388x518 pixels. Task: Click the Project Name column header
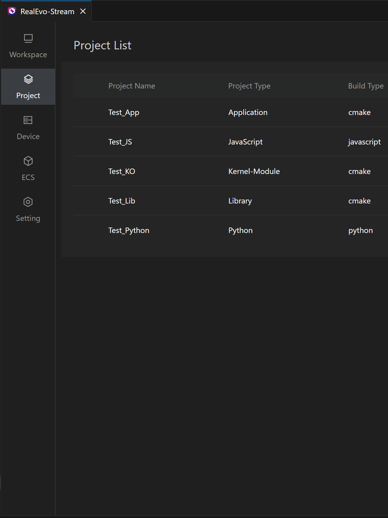point(132,86)
